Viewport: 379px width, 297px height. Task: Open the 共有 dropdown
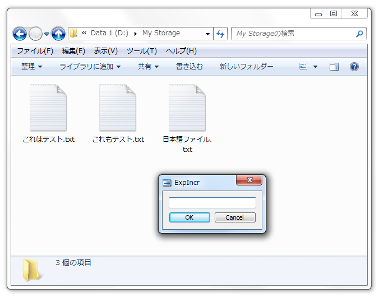coord(148,67)
